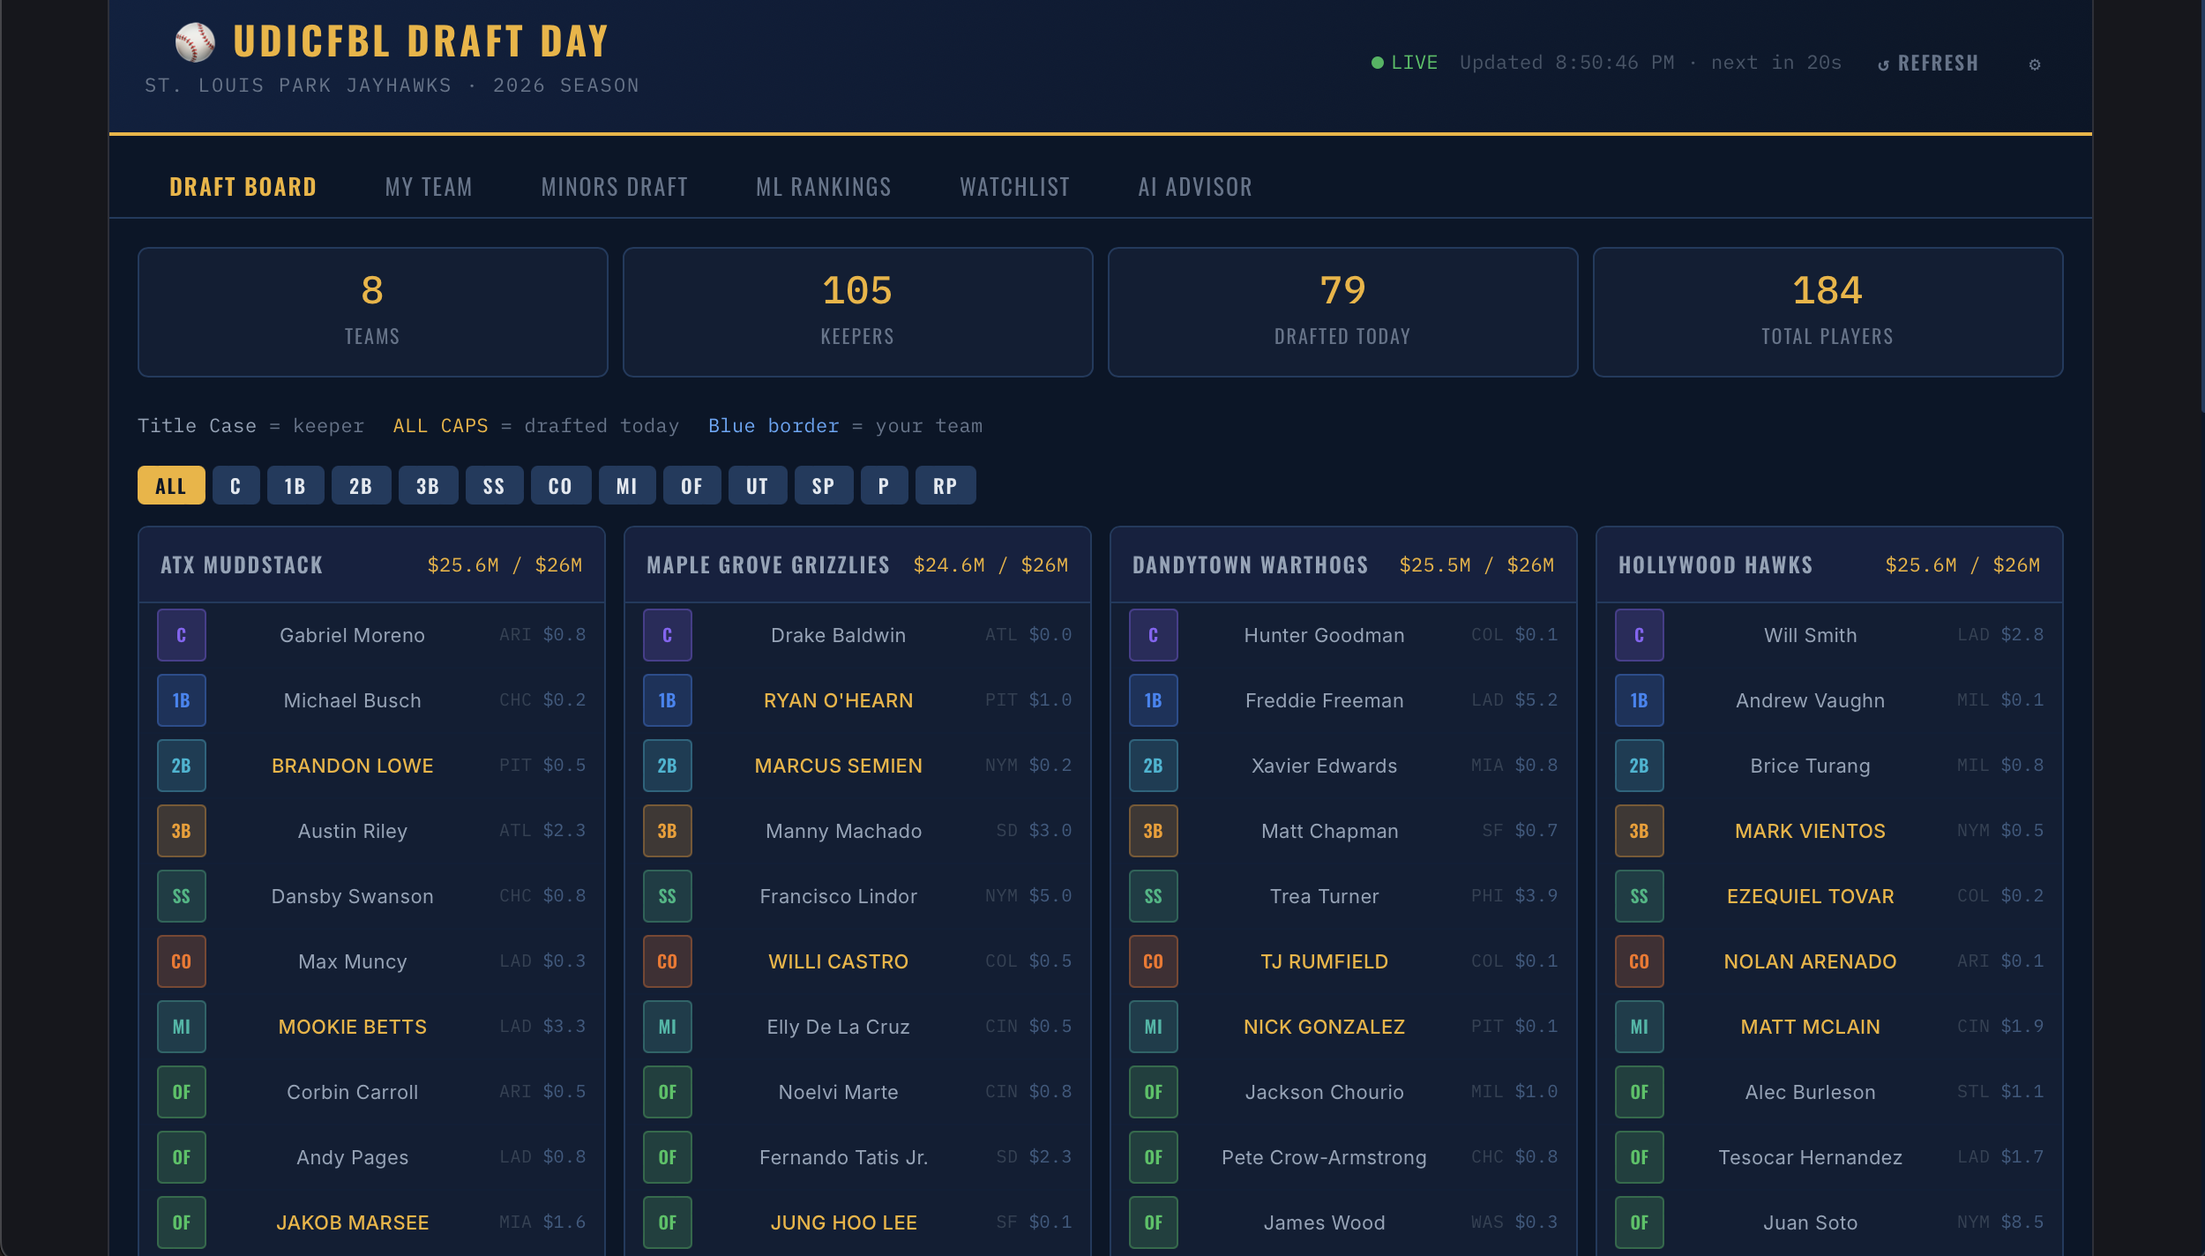Select the ALL position filter
2205x1256 pixels.
pos(171,485)
